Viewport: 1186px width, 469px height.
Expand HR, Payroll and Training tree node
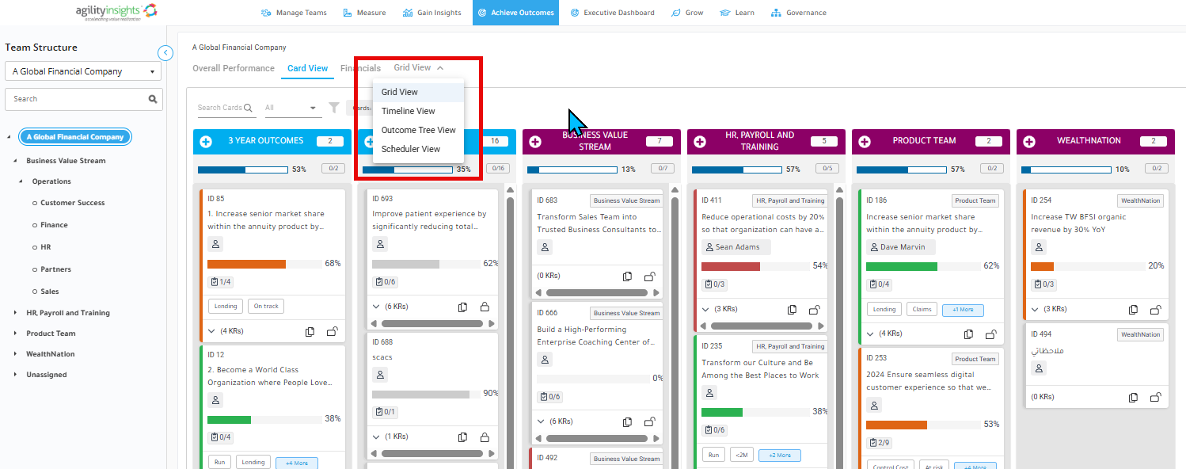(15, 313)
